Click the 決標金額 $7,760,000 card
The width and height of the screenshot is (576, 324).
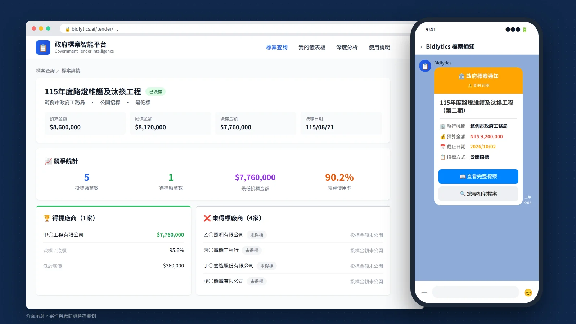[x=256, y=123]
